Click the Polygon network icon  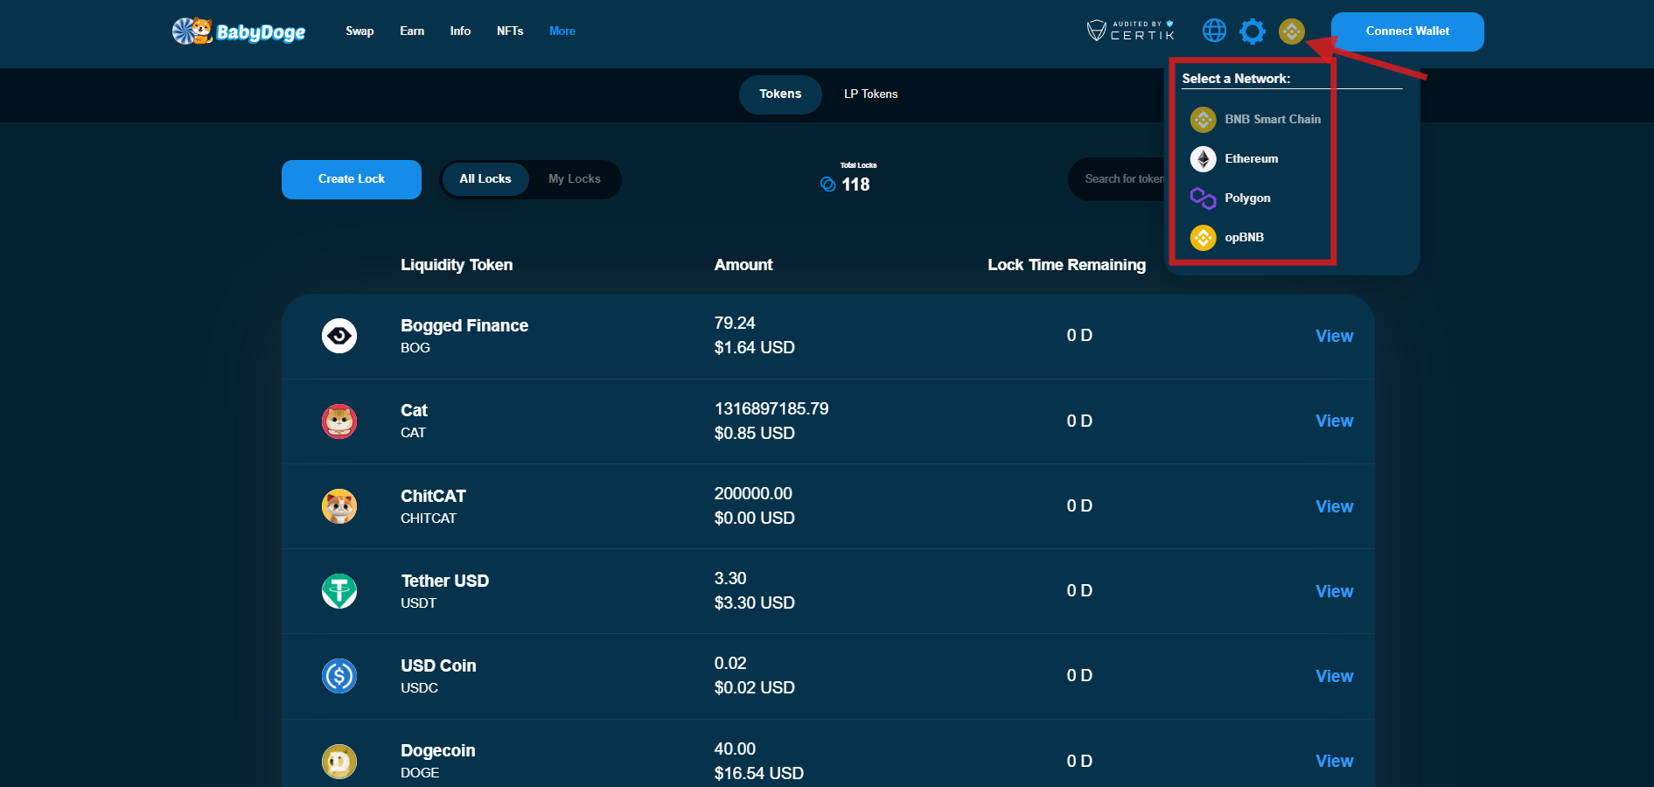pos(1203,198)
